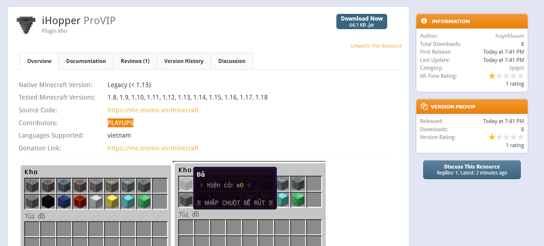The height and width of the screenshot is (246, 544).
Task: Click the Download Now button
Action: [362, 21]
